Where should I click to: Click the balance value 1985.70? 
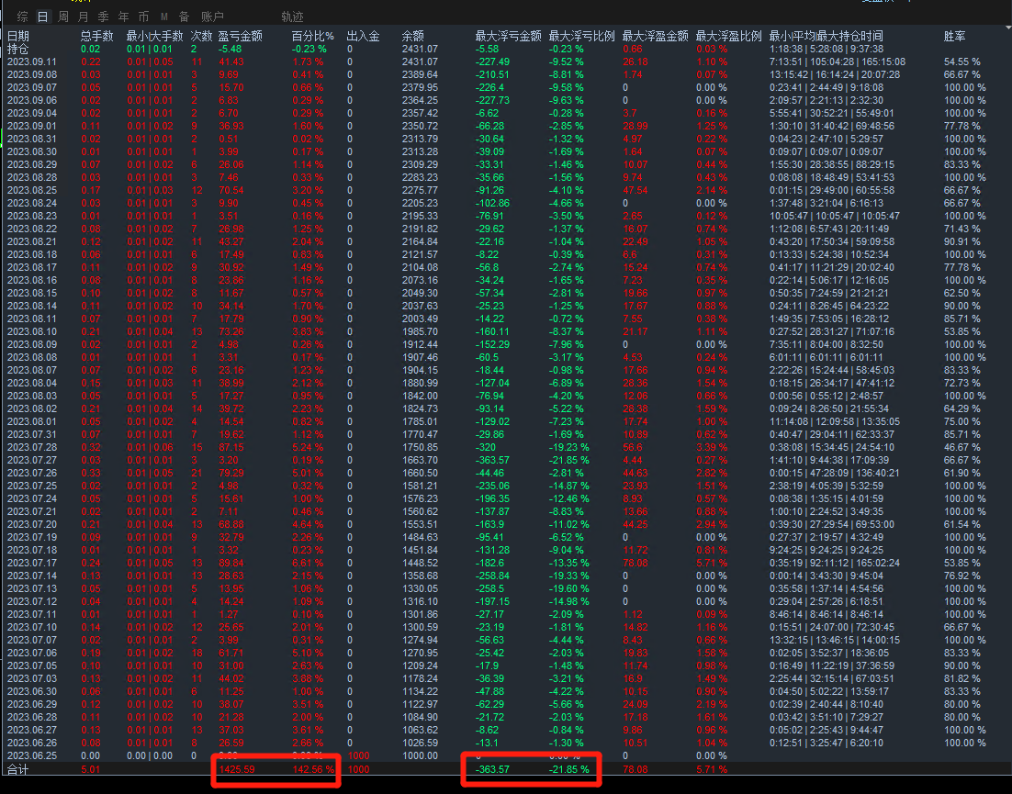point(420,331)
